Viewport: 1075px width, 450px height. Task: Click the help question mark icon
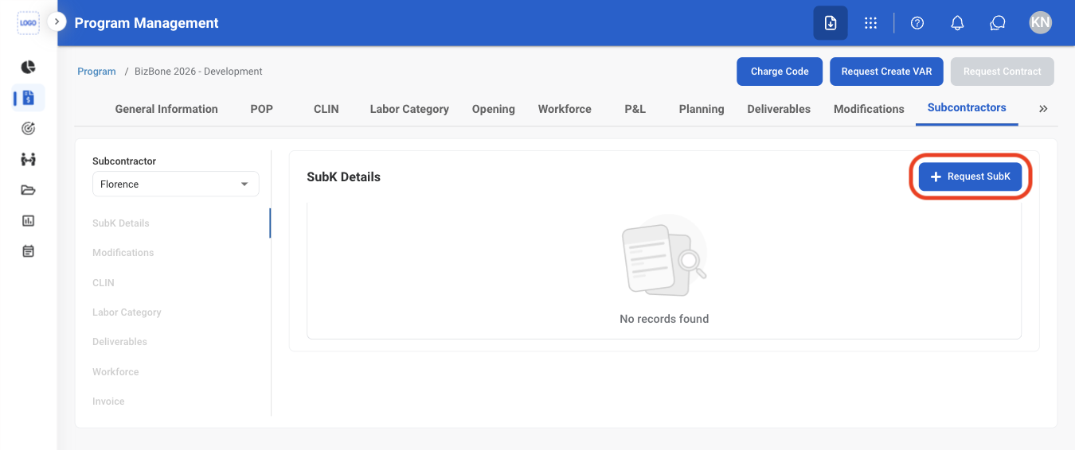click(917, 23)
